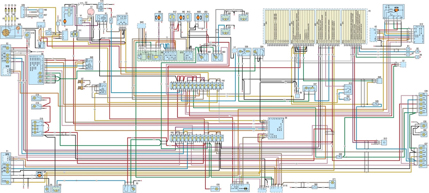Click the M5 motor symbol
The width and height of the screenshot is (429, 193).
pos(39,175)
